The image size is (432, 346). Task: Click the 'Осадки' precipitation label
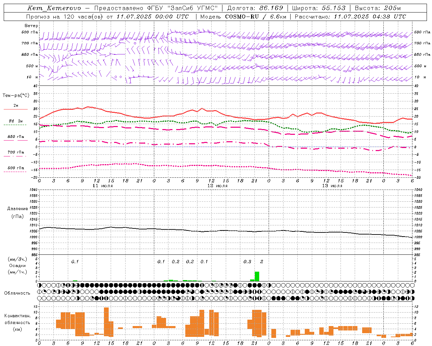(18, 266)
